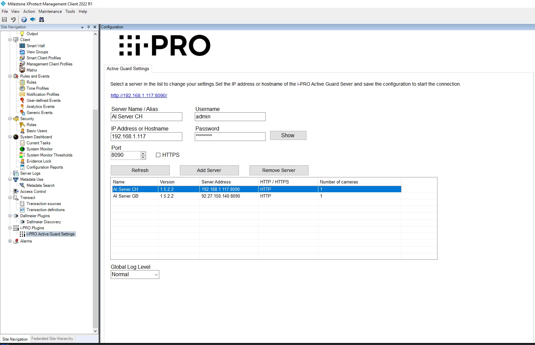Screen dimensions: 535x345
Task: Click the Server Logs icon
Action: click(16, 173)
